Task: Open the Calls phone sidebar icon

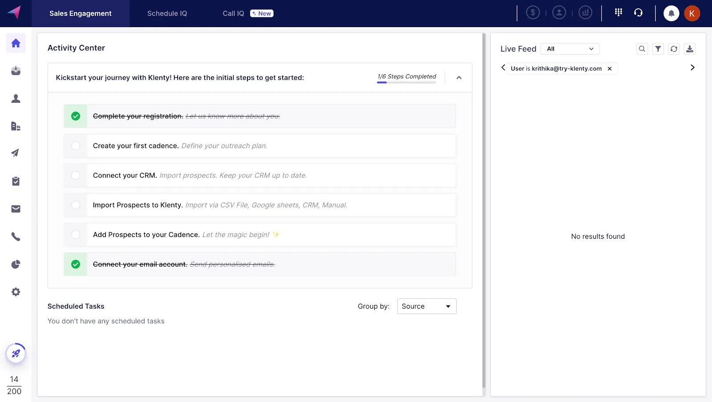Action: (x=16, y=237)
